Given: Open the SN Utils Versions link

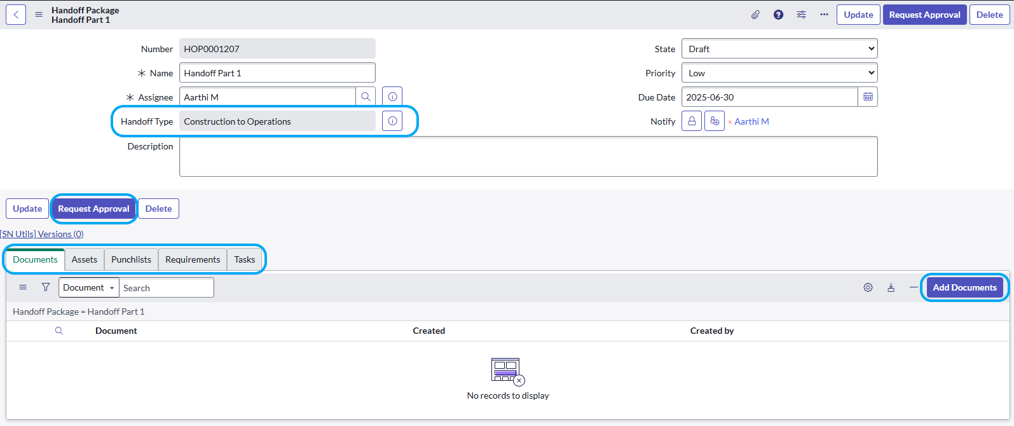Looking at the screenshot, I should point(42,234).
